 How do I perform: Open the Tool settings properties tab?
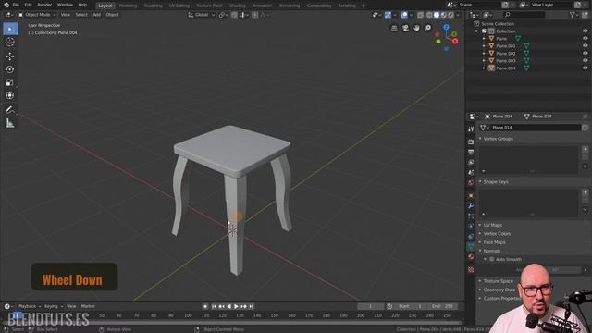click(x=471, y=129)
